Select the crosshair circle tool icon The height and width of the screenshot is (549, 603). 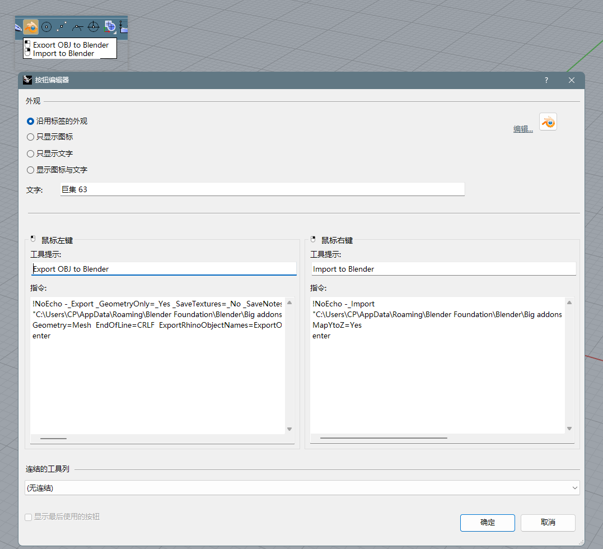[x=93, y=26]
